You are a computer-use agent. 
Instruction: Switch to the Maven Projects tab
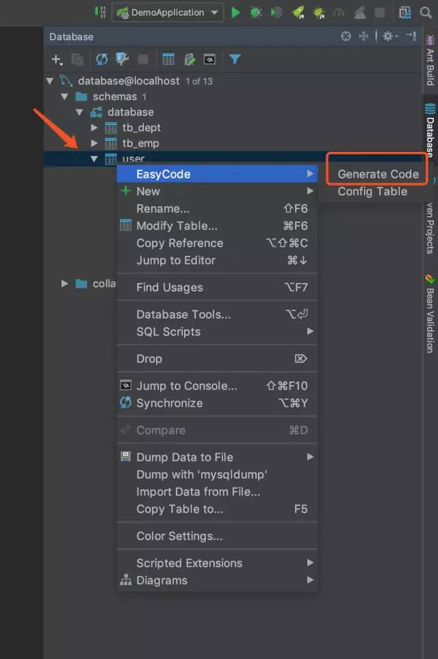pyautogui.click(x=430, y=226)
